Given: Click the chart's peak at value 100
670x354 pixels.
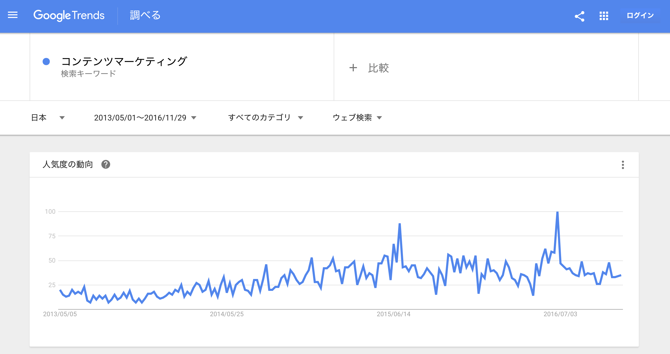Looking at the screenshot, I should coord(557,212).
